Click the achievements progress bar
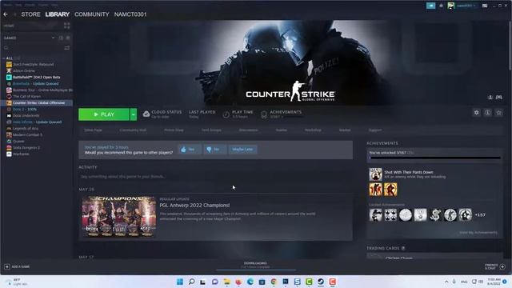Screen dimensions: 512x288 [x=435, y=158]
